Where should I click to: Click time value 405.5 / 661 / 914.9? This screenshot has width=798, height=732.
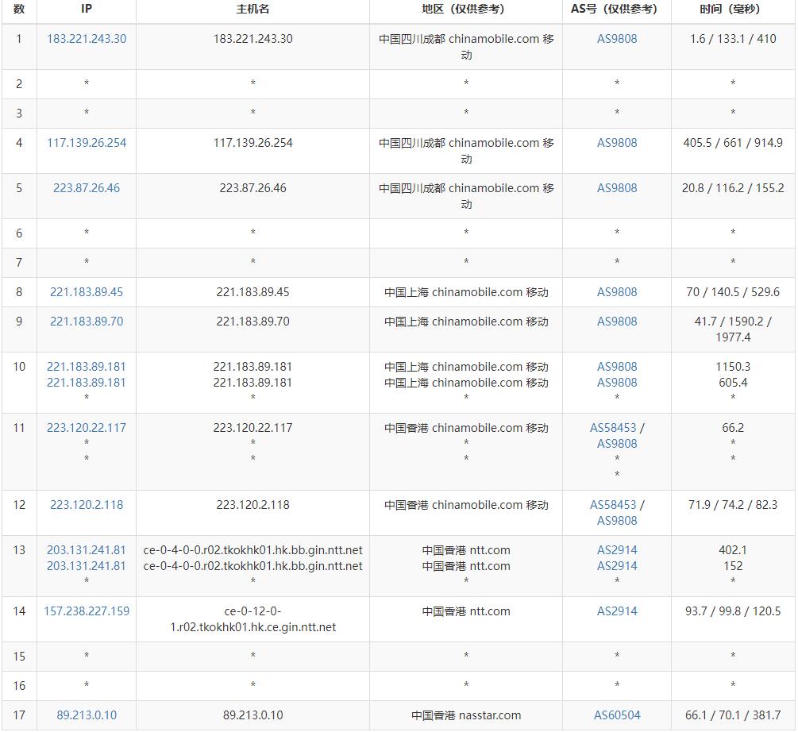(733, 143)
